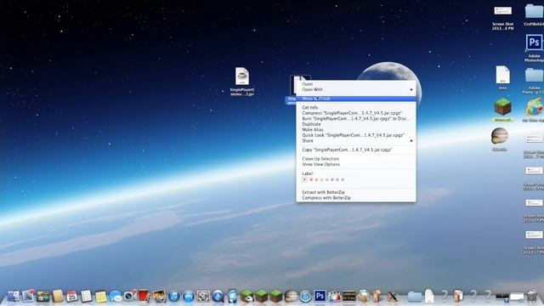This screenshot has height=306, width=544.
Task: Open Reminders checklist icon in Dock
Action: click(x=86, y=296)
